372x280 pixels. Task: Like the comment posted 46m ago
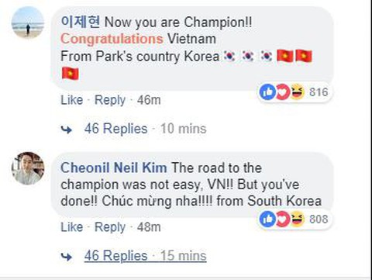(x=72, y=100)
